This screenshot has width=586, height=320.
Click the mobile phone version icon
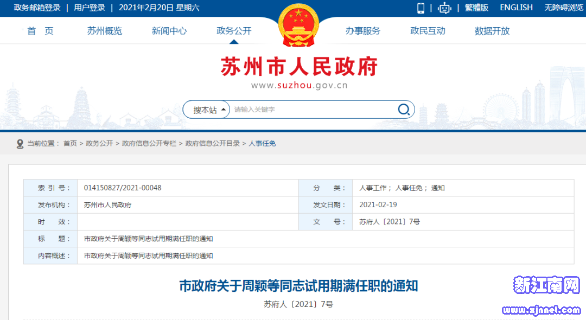[421, 8]
